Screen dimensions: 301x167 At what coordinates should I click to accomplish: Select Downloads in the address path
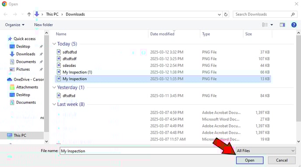[x=75, y=14]
